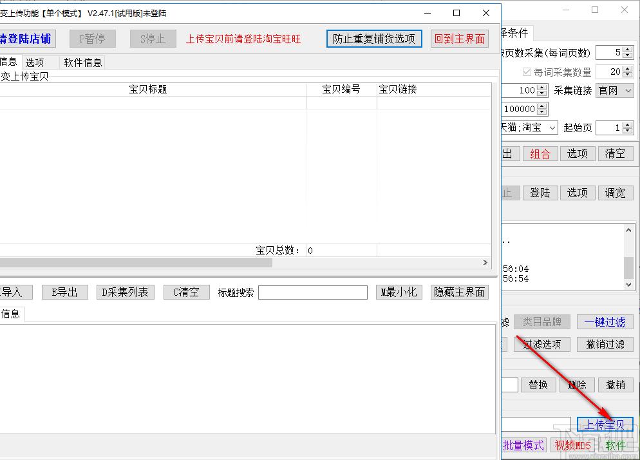The height and width of the screenshot is (460, 640).
Task: Click the 一键过滤 button
Action: 605,322
